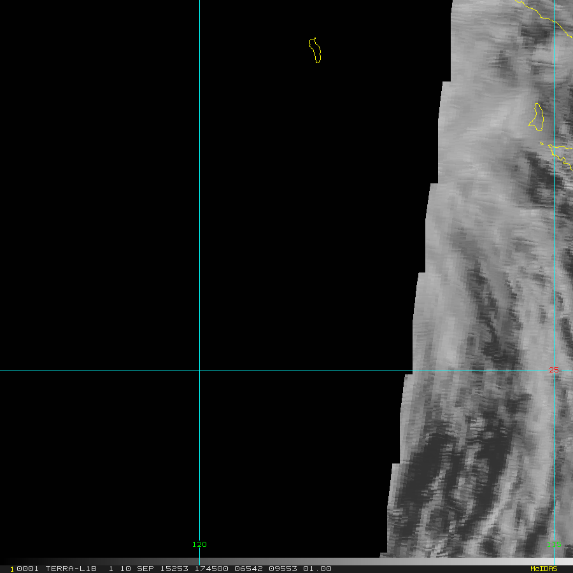
Task: Click the yellow frame number 1 indicator
Action: (12, 569)
